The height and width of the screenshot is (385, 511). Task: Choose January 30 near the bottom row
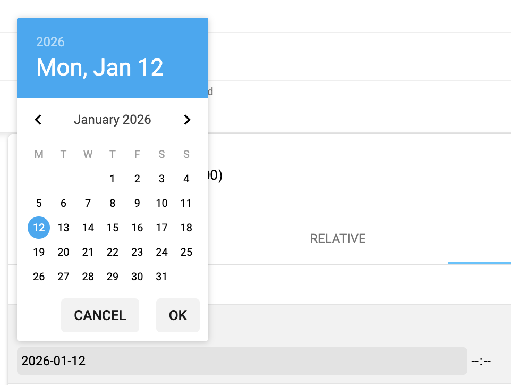click(x=137, y=277)
